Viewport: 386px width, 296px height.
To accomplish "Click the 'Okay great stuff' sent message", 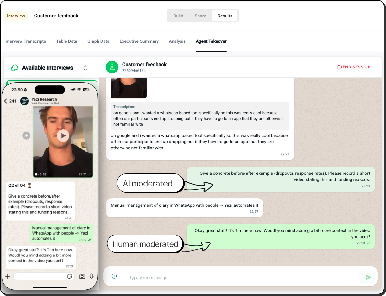I will coord(281,236).
